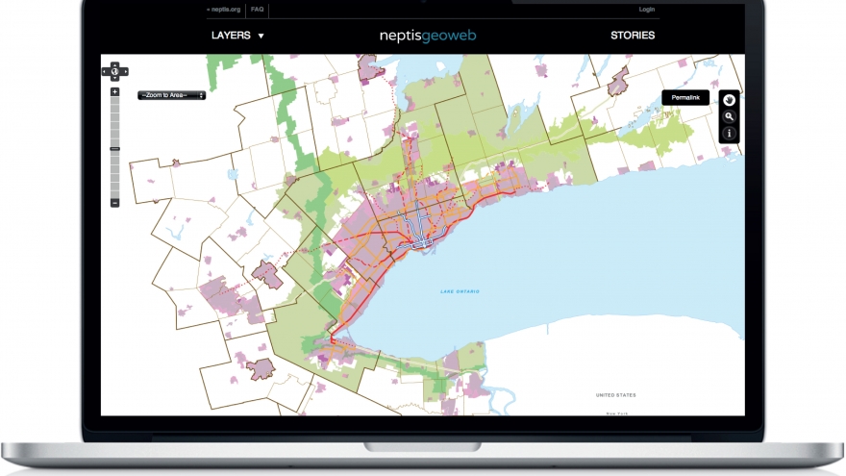The height and width of the screenshot is (476, 846).
Task: Zoom out with the minus button
Action: click(x=114, y=203)
